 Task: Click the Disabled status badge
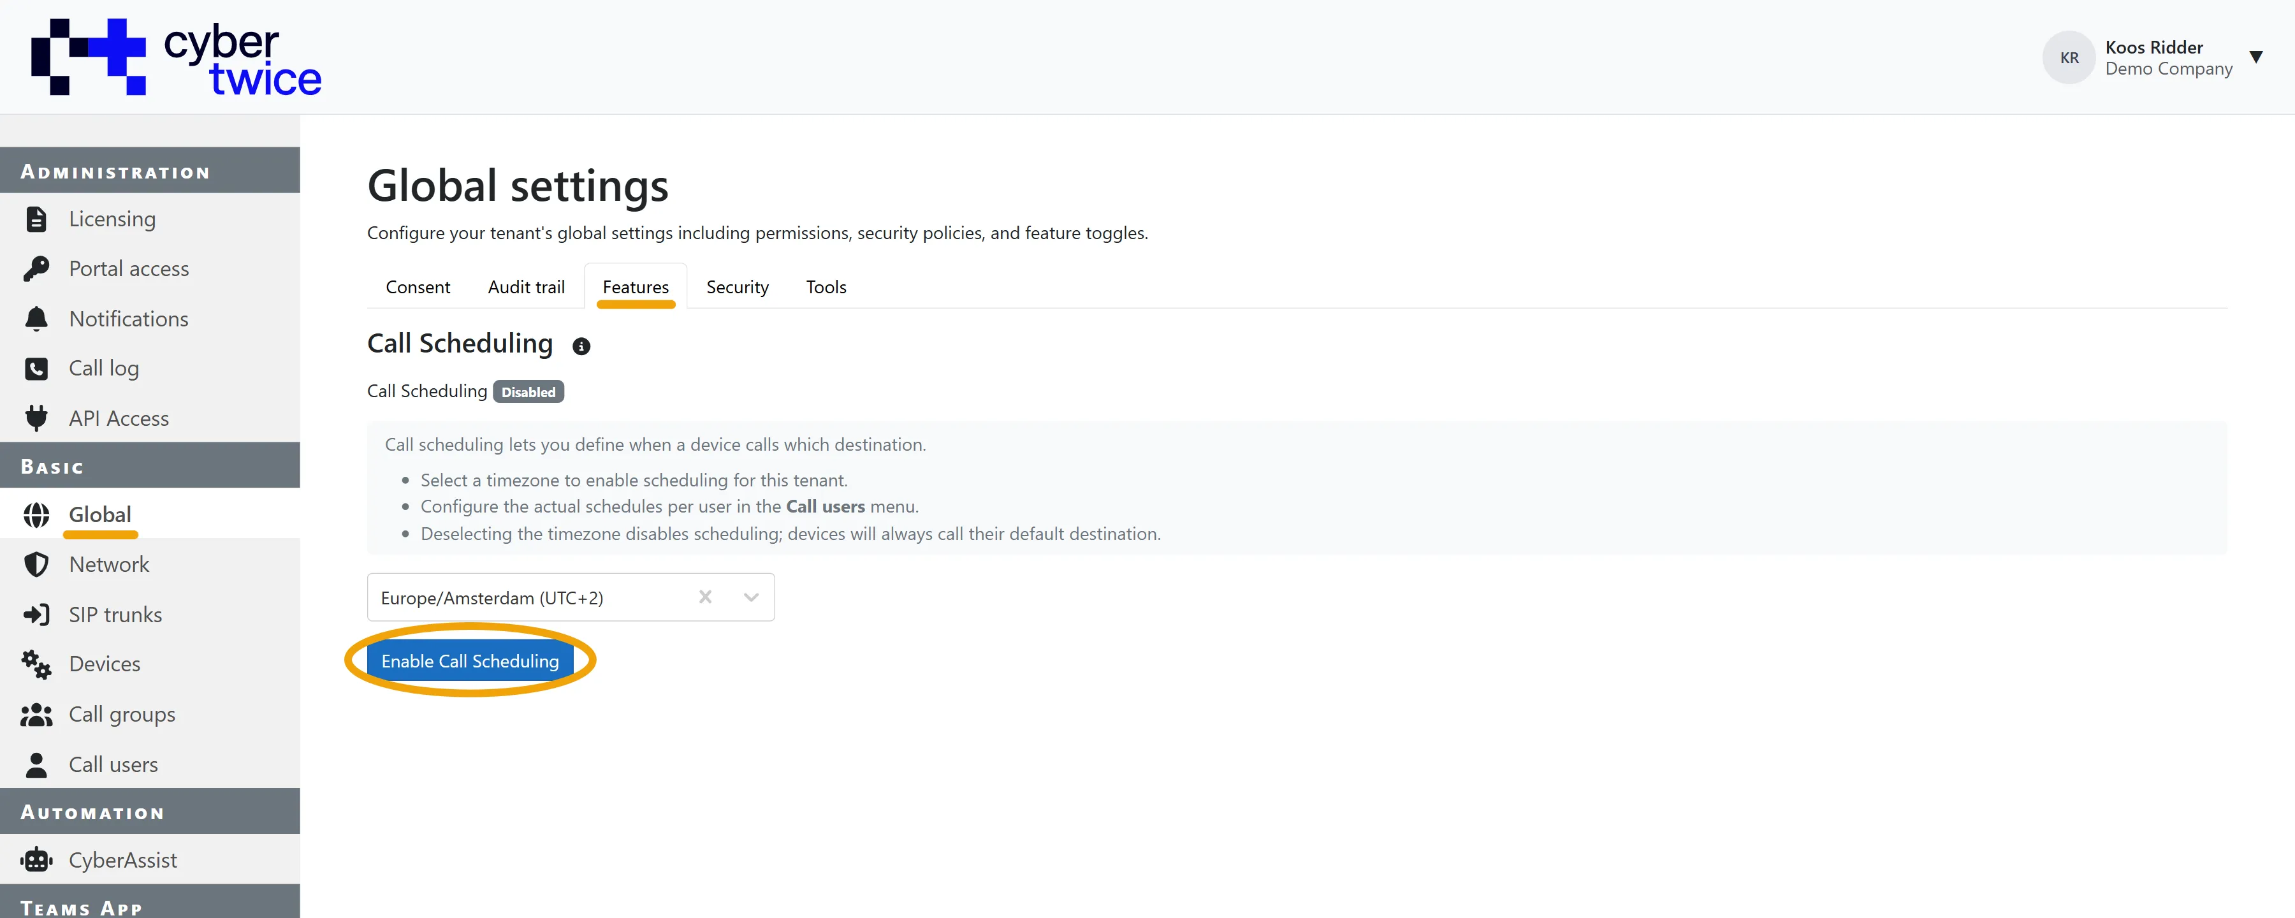click(528, 392)
